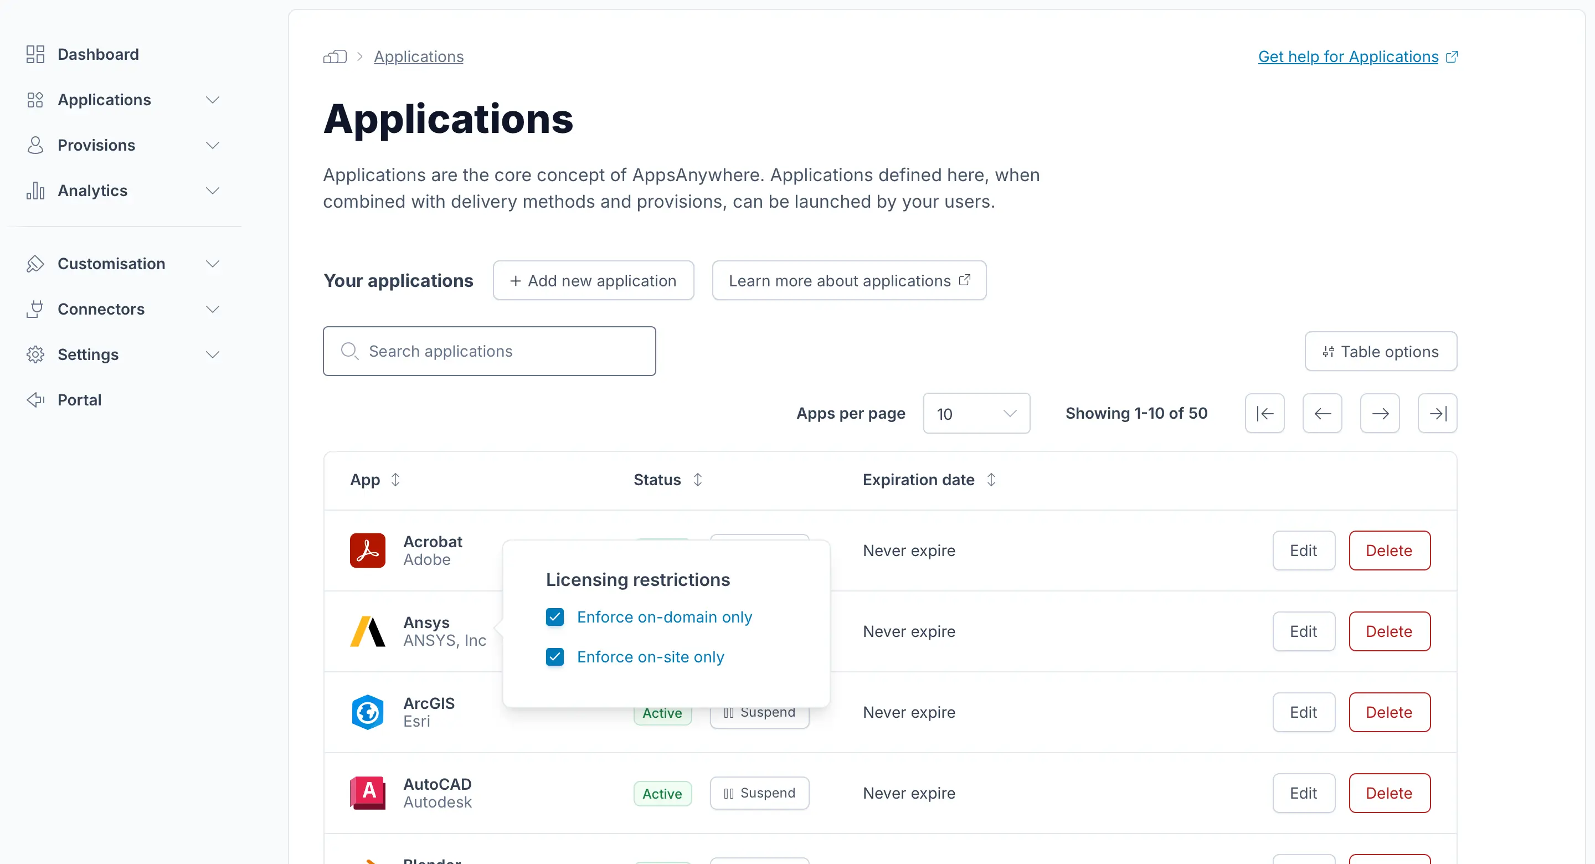This screenshot has width=1595, height=864.
Task: Click the Search applications field
Action: coord(489,351)
